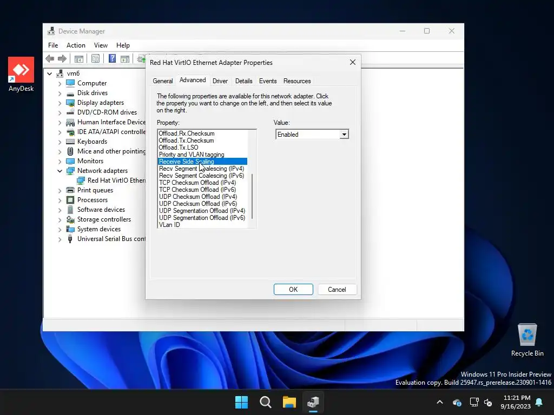
Task: Switch to the General tab
Action: pyautogui.click(x=162, y=81)
